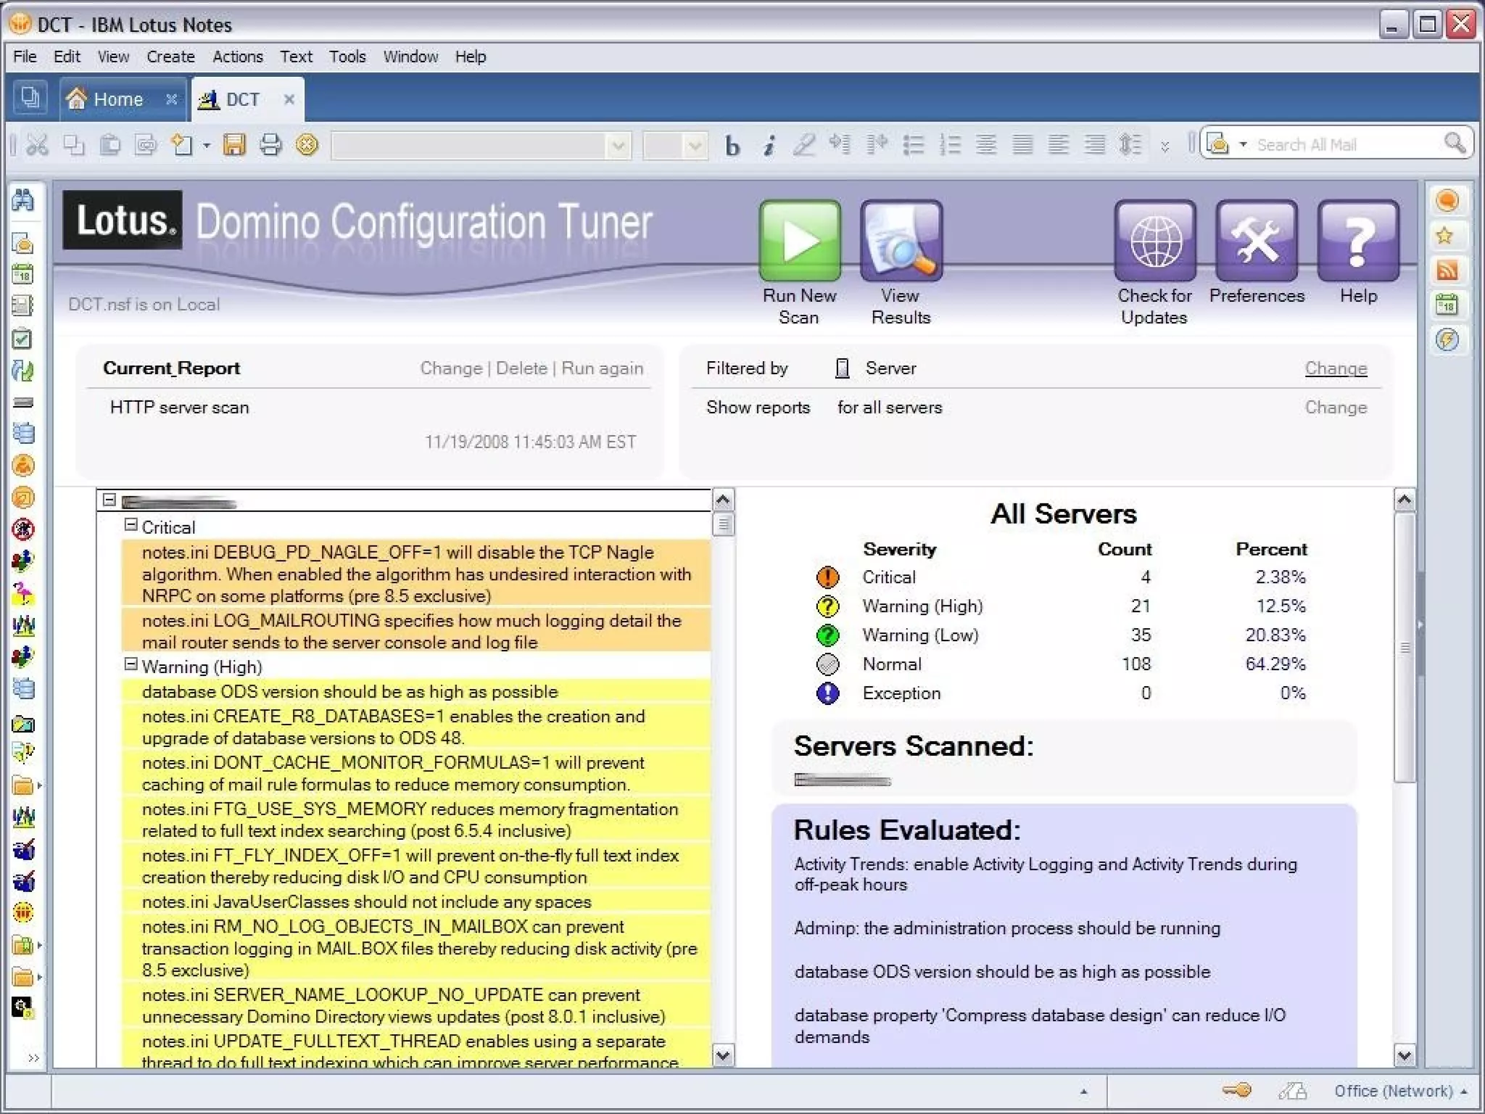Click the Run New Scan icon

point(800,241)
